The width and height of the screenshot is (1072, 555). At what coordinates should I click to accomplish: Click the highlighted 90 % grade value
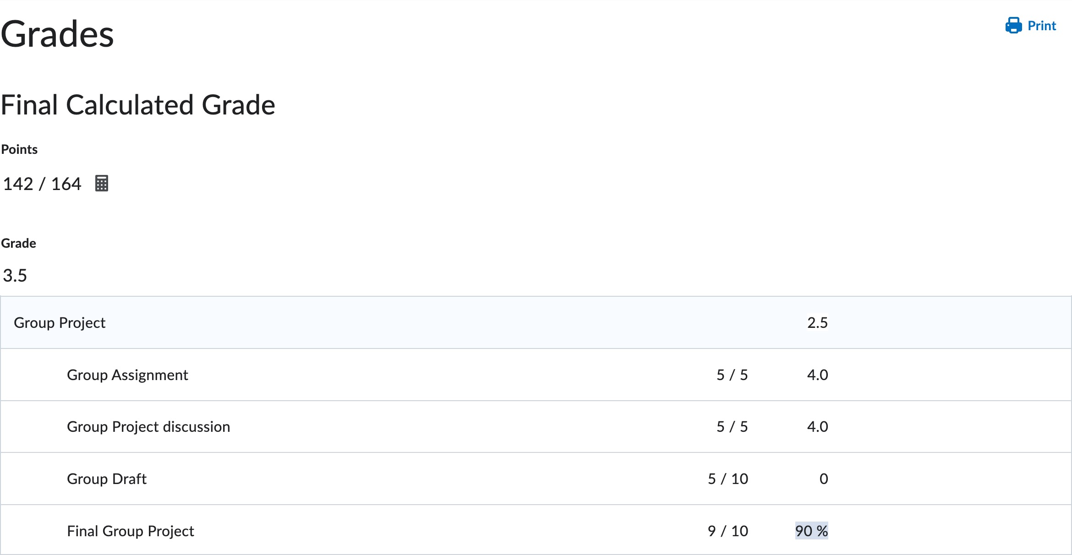(811, 531)
